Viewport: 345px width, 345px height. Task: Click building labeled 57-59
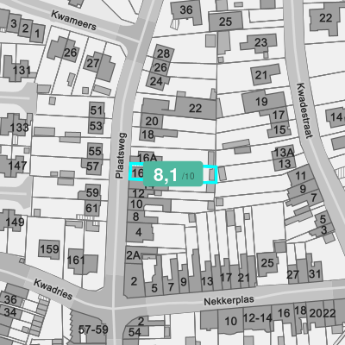[x=93, y=329]
